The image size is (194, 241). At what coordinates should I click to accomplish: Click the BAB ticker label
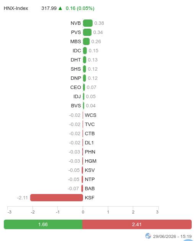[x=90, y=188]
